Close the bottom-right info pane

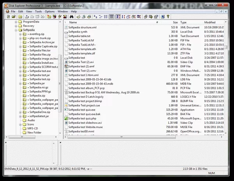point(60,142)
